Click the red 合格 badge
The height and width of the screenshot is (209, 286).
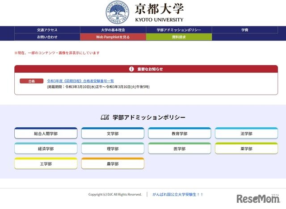[32, 81]
